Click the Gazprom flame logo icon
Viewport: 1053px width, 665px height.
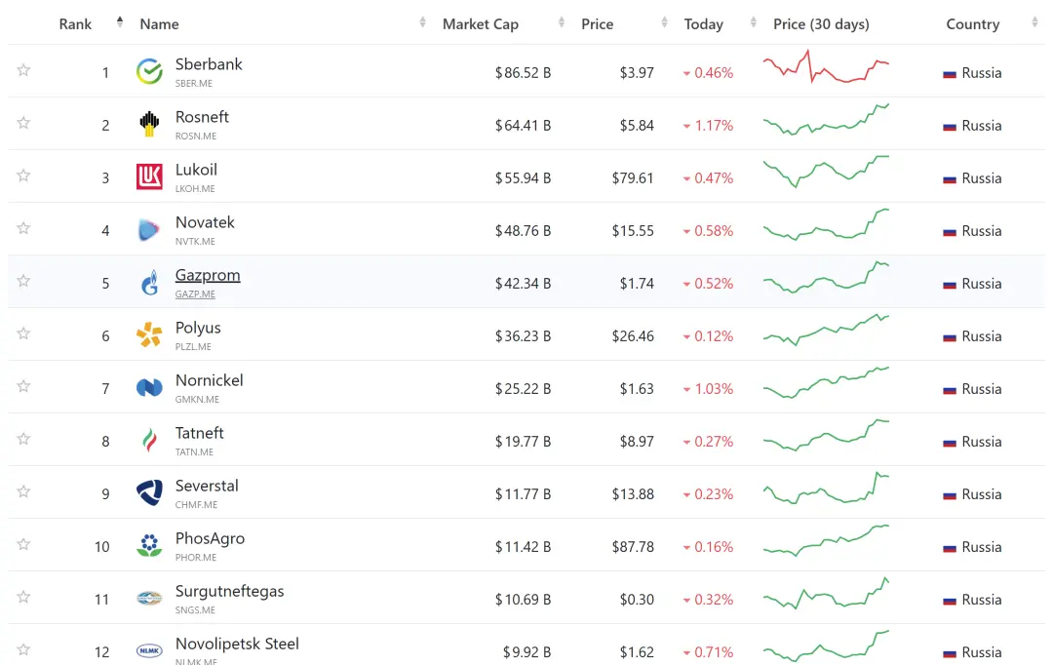click(x=149, y=283)
